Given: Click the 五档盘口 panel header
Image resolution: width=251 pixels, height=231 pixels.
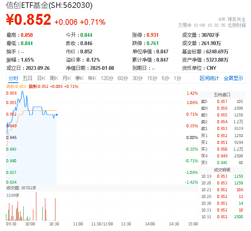Looking at the screenshot, I should pos(222,95).
